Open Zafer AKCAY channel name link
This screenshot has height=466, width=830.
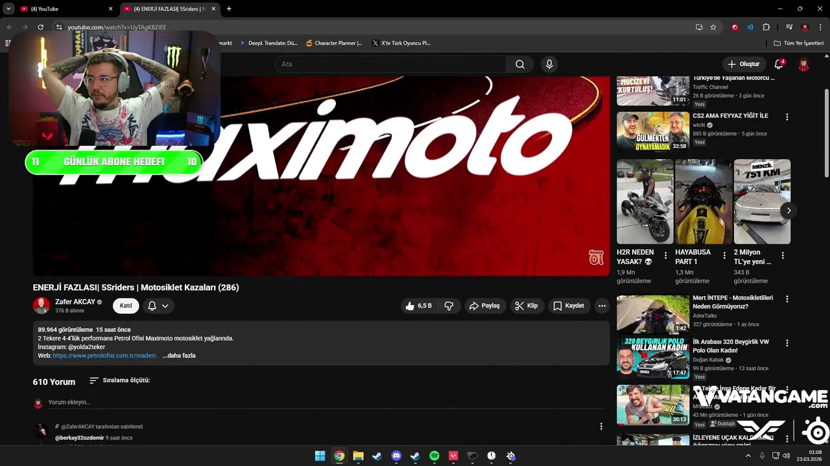(75, 302)
